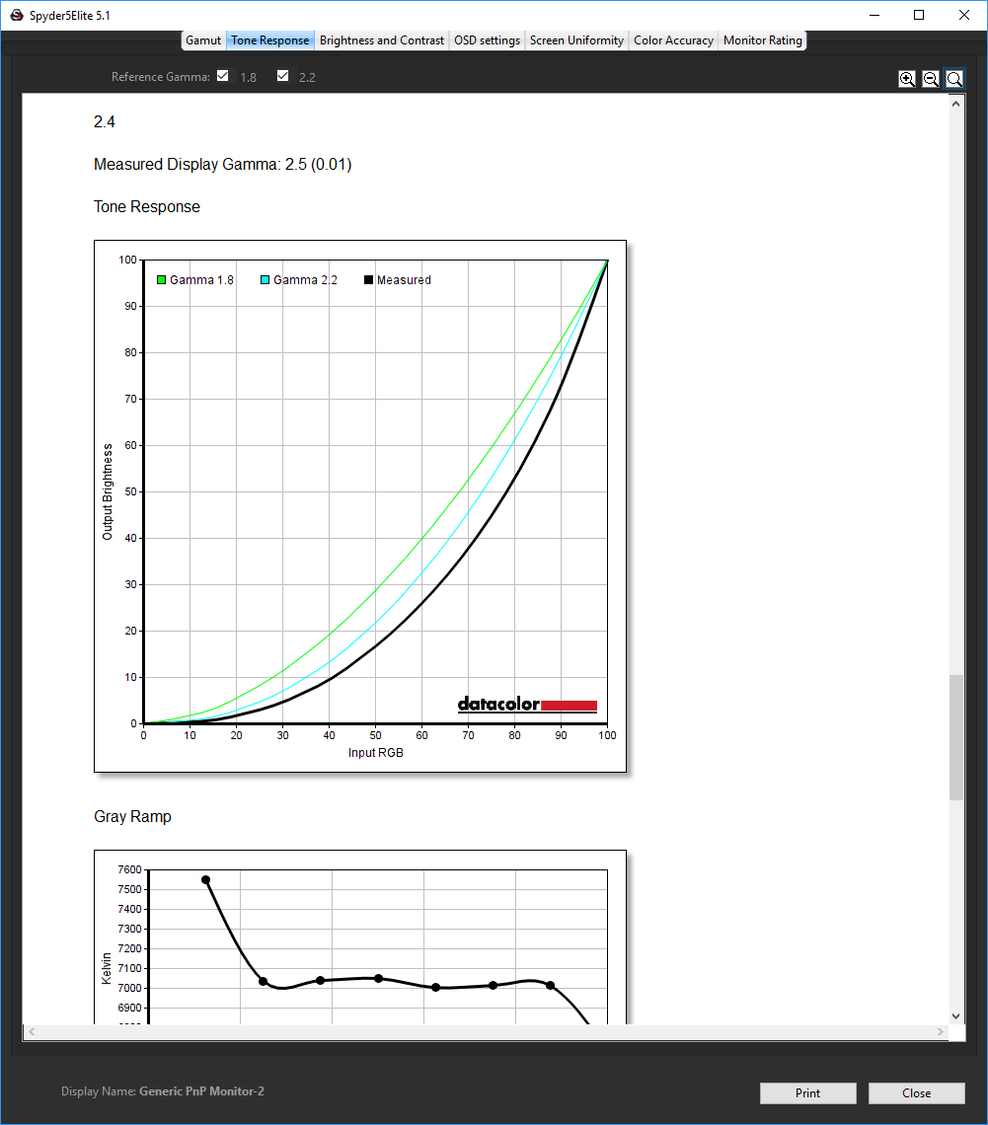Switch to the Gamut tab

point(203,40)
